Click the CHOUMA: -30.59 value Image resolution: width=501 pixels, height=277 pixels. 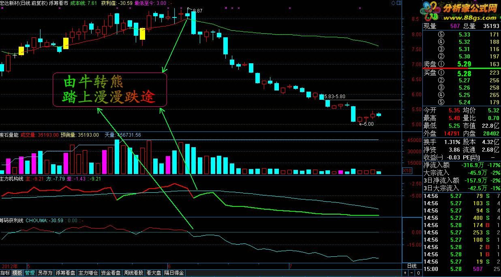pos(44,221)
